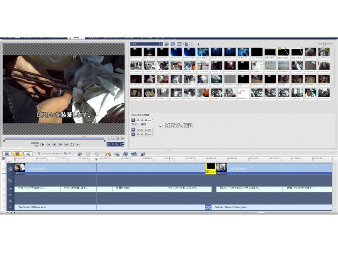Viewport: 338px width, 253px height.
Task: Click the Play button under the preview
Action: (x=43, y=144)
